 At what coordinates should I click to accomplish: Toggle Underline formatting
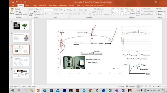coord(50,14)
